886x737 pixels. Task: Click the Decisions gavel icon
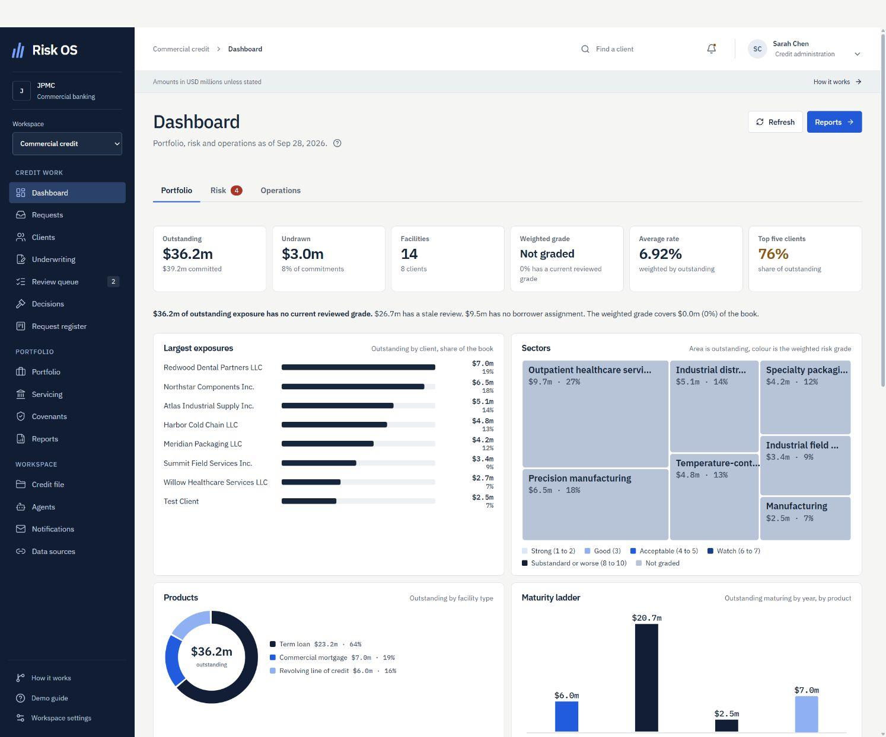[x=21, y=304]
